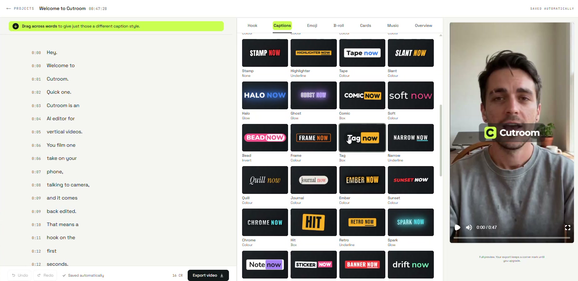Switch to the Hook tab
Screen dimensions: 578x281
click(x=252, y=26)
